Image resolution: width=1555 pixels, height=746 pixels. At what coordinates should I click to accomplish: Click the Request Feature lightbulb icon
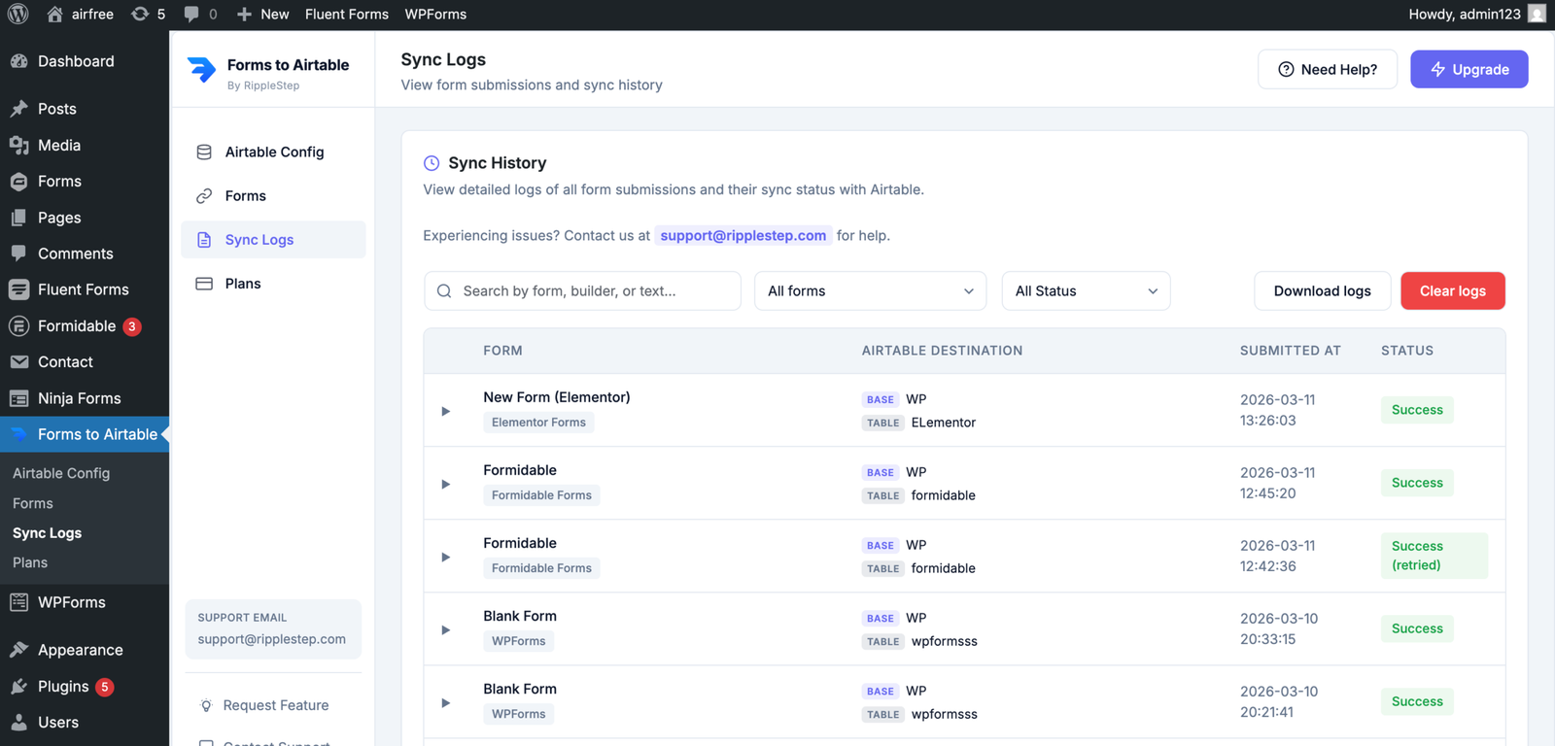(x=206, y=705)
